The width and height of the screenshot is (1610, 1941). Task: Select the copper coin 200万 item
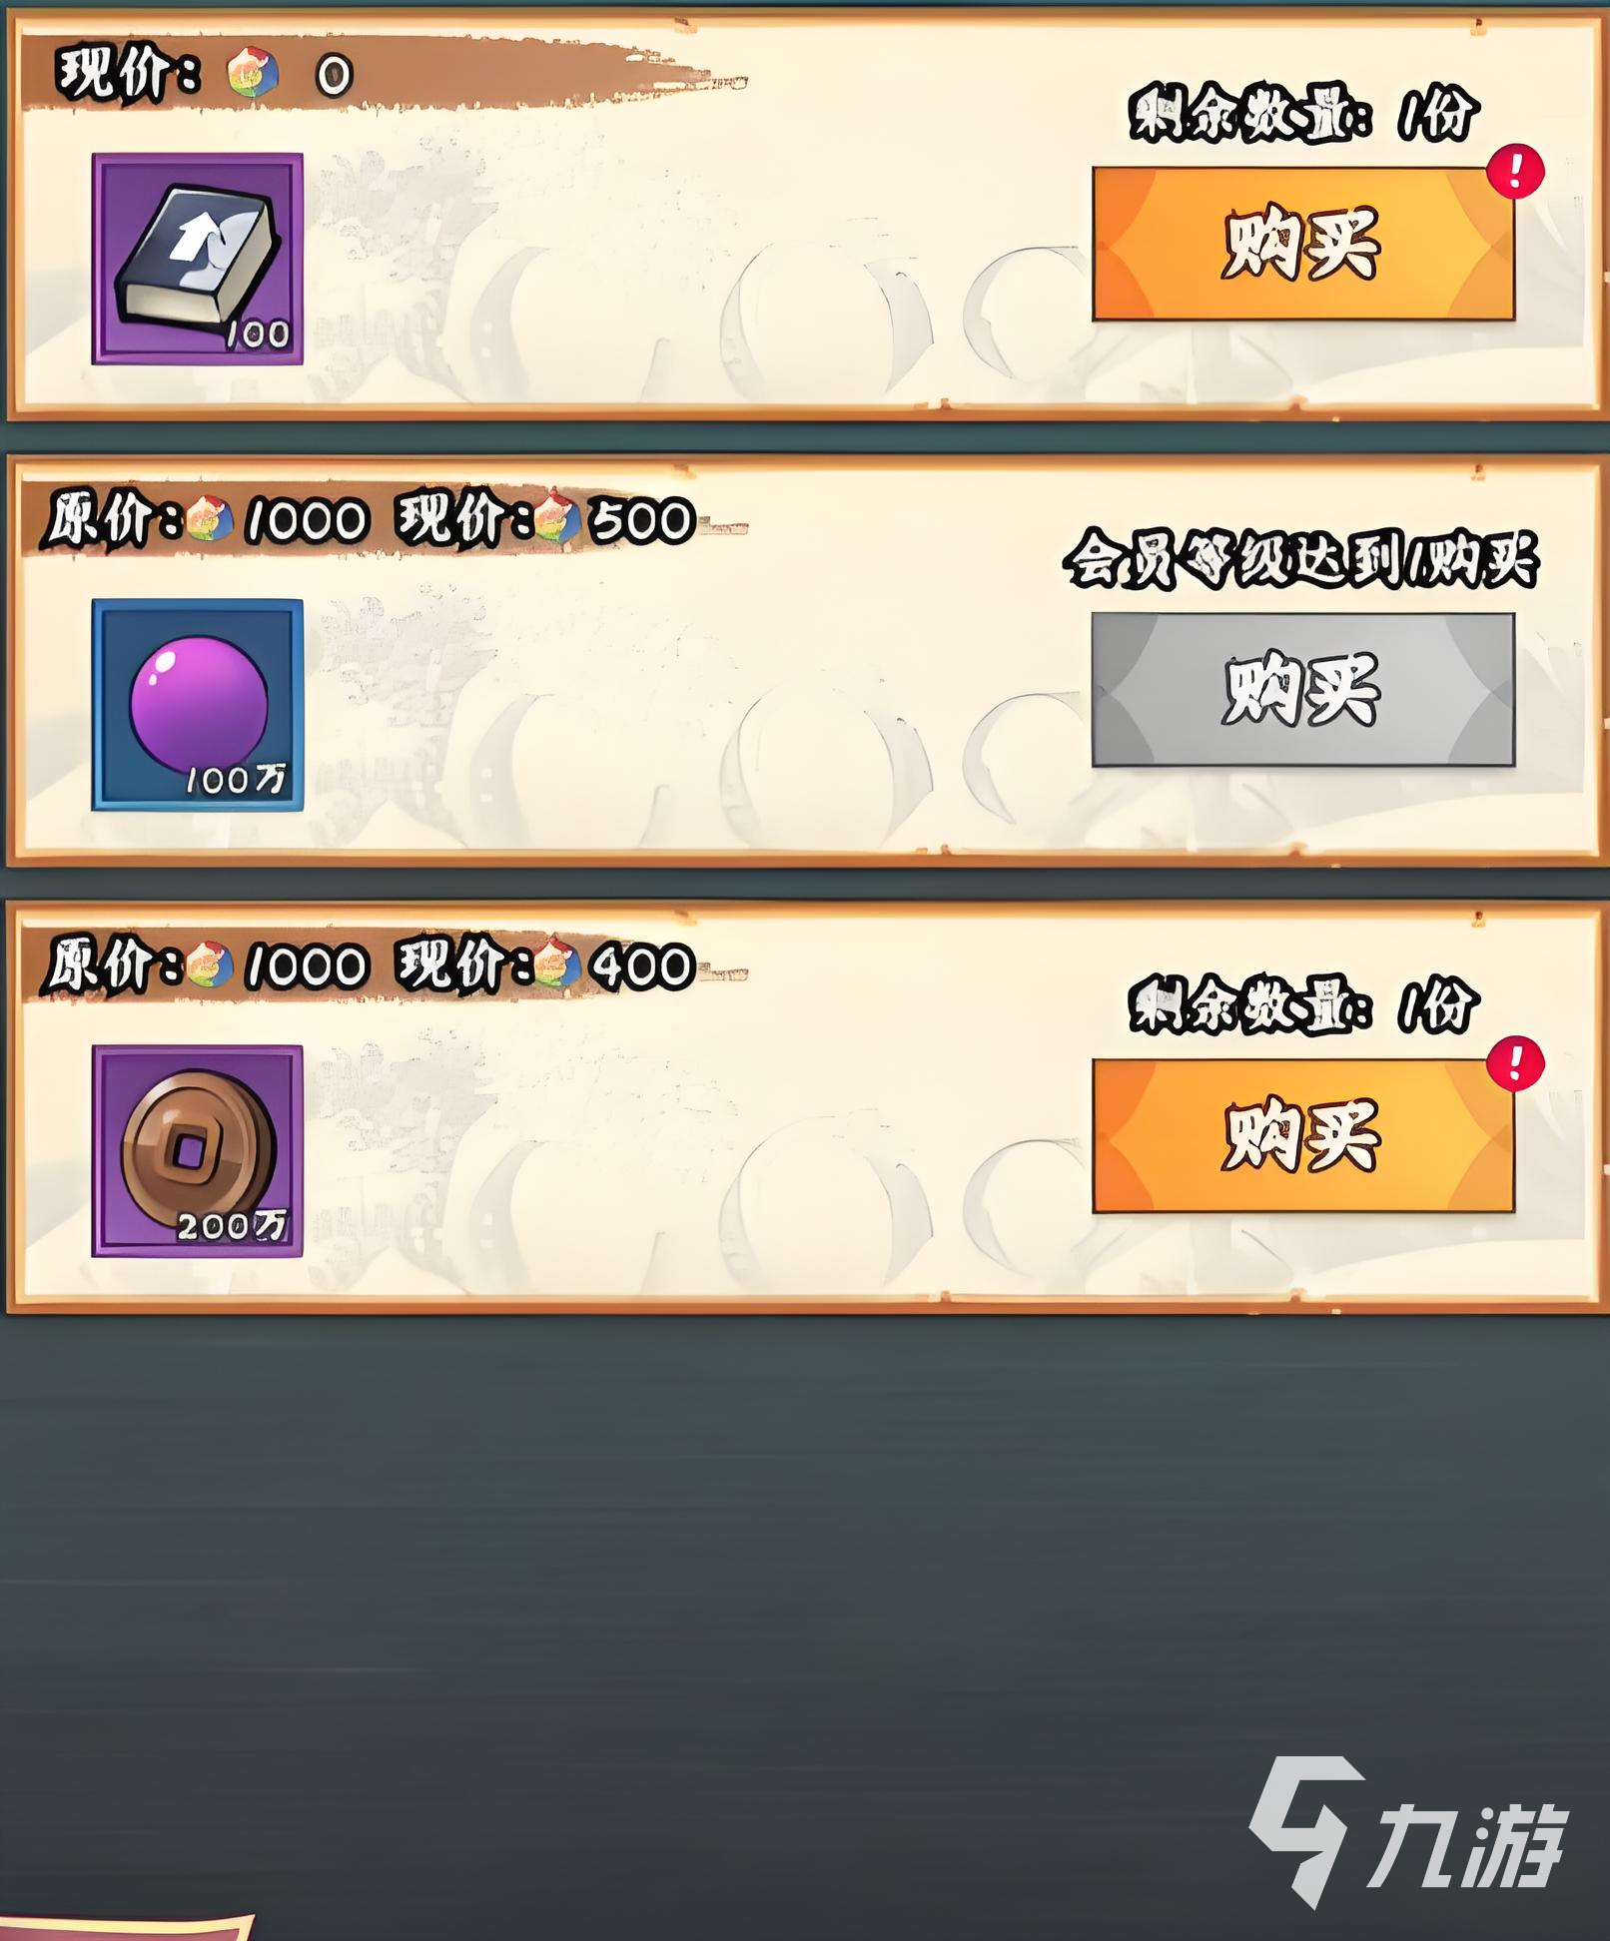198,1151
